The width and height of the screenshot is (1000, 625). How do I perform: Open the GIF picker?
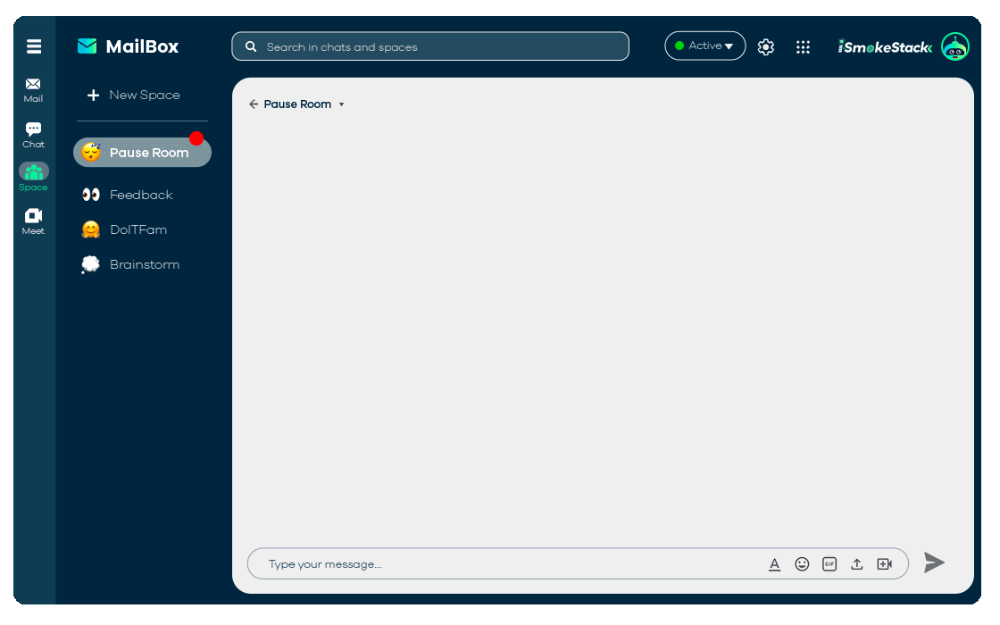pos(829,564)
